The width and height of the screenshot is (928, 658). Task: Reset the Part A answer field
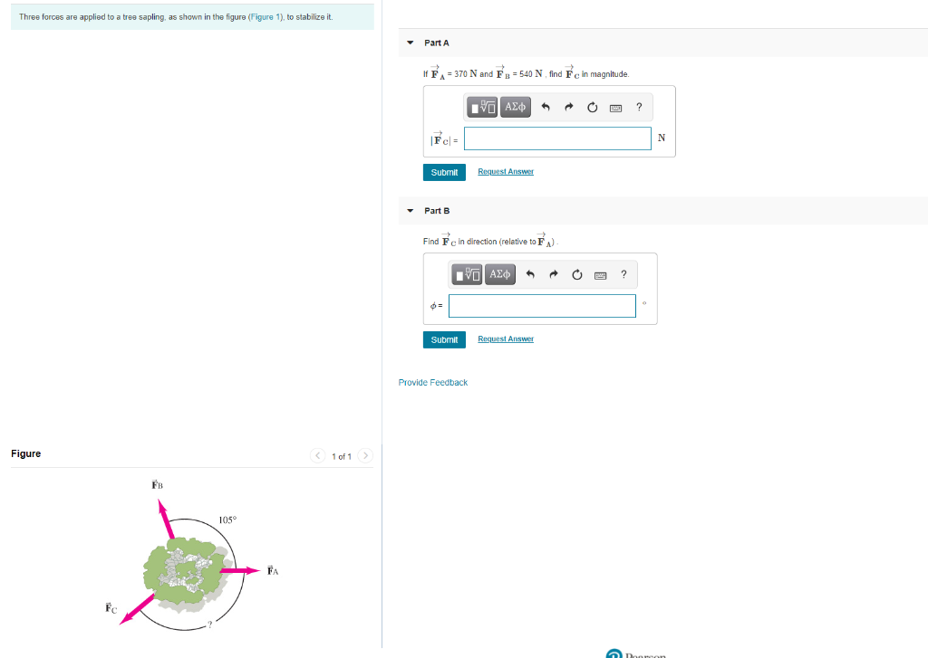point(592,107)
